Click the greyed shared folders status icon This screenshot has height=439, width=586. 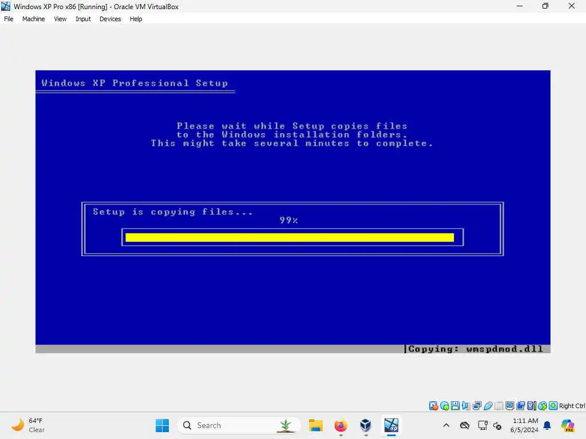point(498,406)
